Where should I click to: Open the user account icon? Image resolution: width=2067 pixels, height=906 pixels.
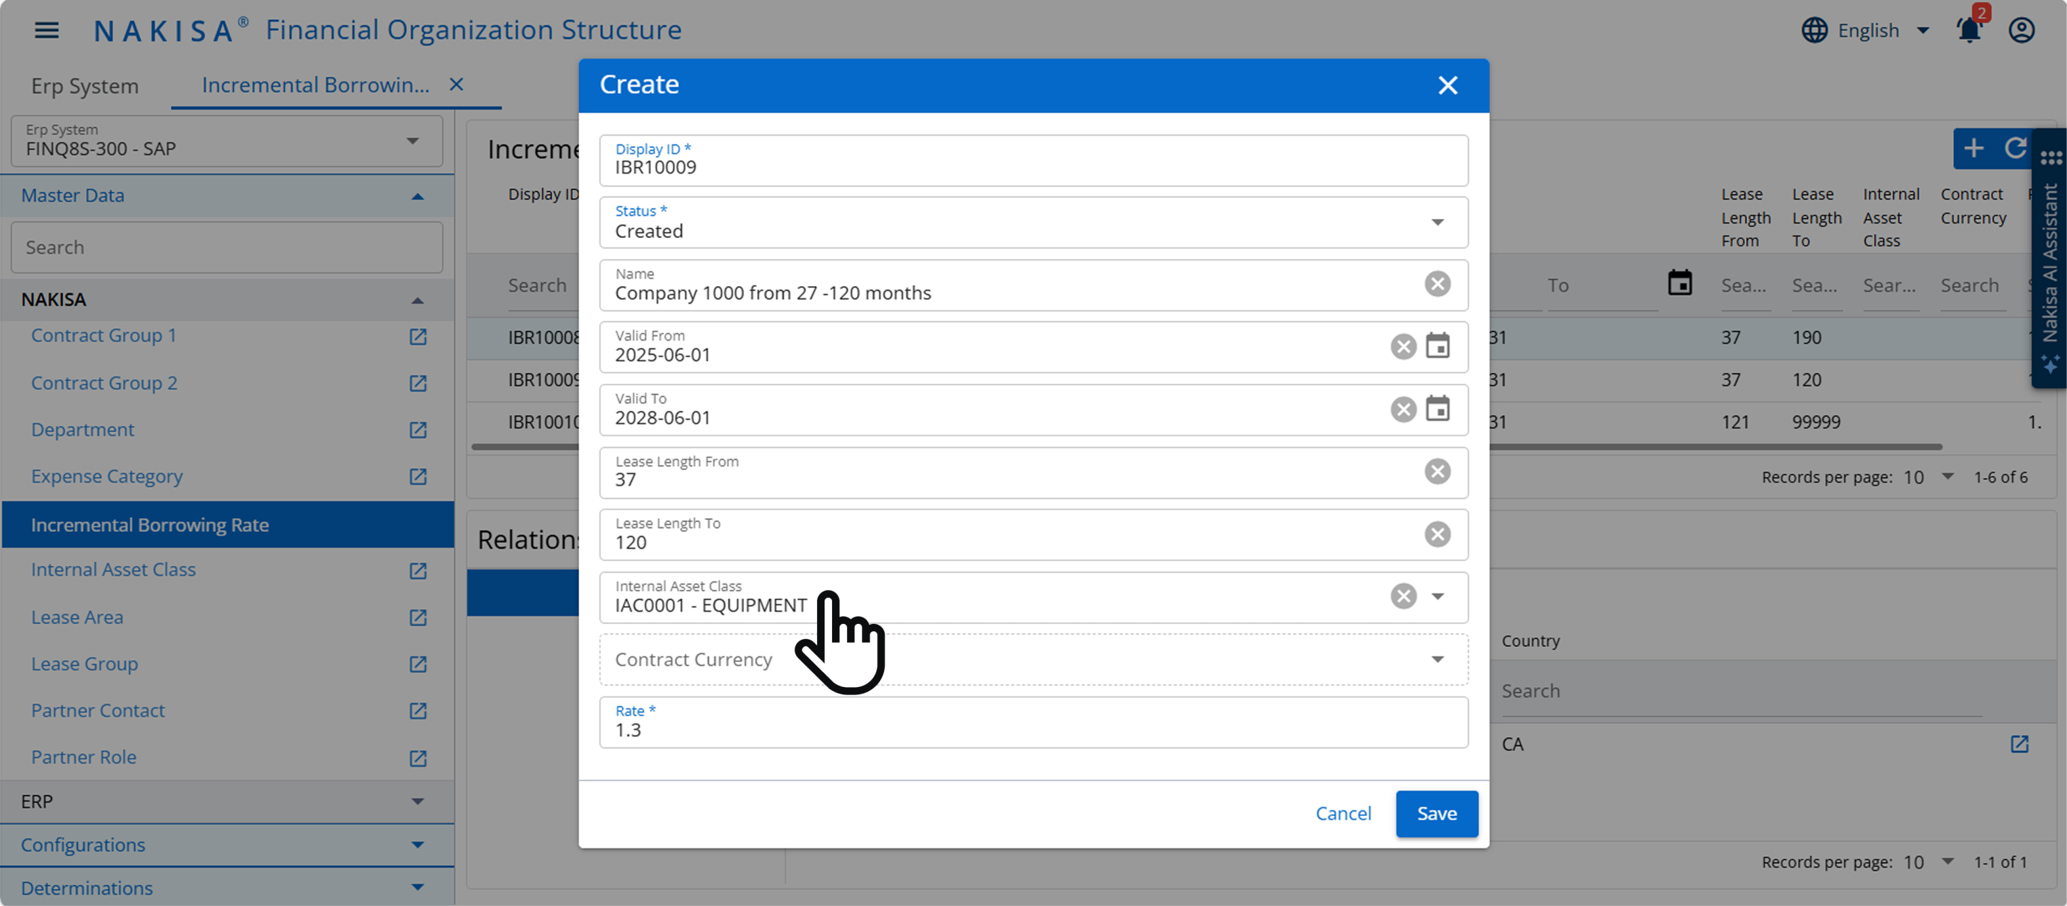2022,30
